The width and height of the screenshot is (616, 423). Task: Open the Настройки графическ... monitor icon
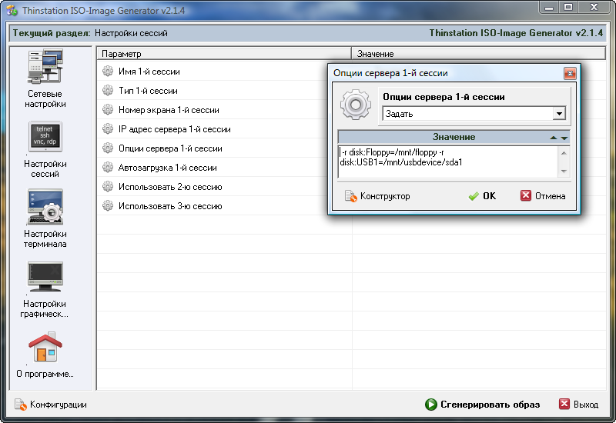tap(45, 277)
